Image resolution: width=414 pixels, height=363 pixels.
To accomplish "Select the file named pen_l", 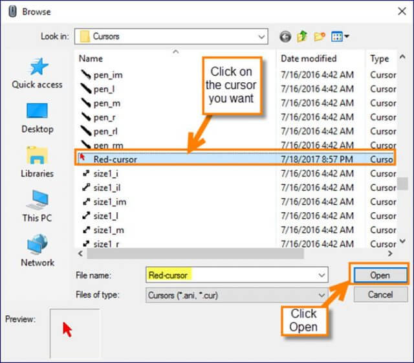I will (104, 89).
